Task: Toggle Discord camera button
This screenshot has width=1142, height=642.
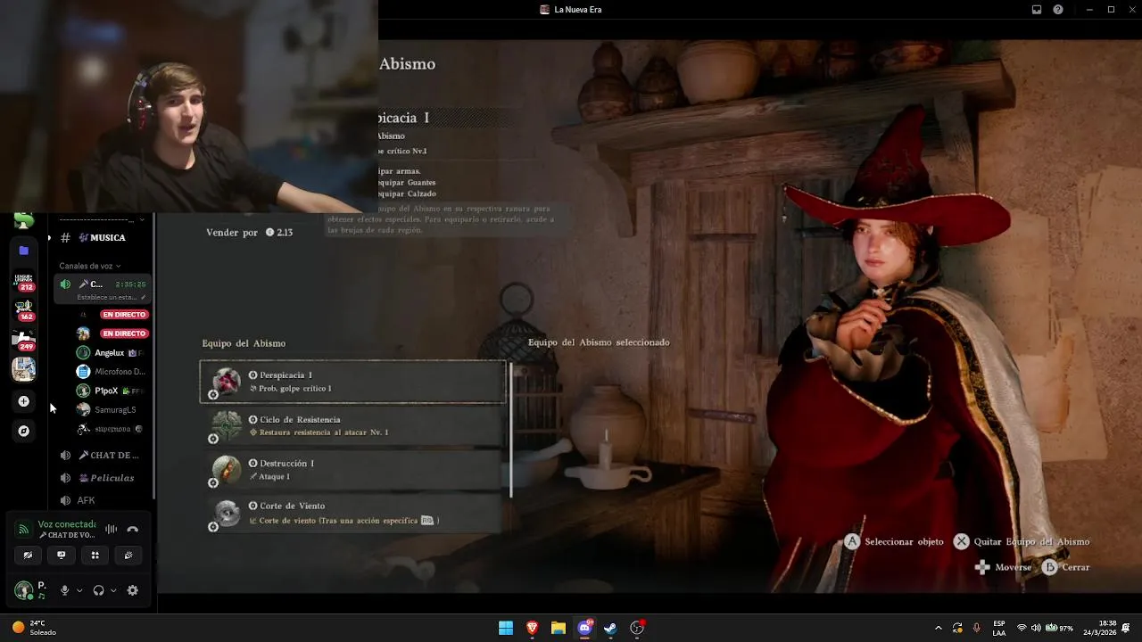Action: [x=28, y=555]
